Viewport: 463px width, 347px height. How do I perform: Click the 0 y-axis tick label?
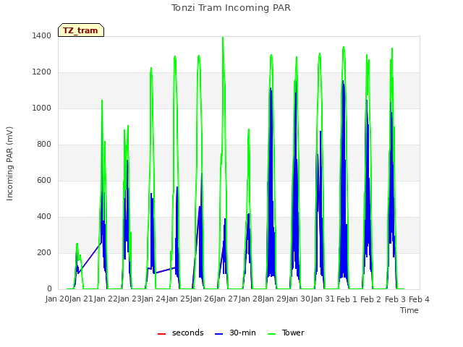(49, 289)
